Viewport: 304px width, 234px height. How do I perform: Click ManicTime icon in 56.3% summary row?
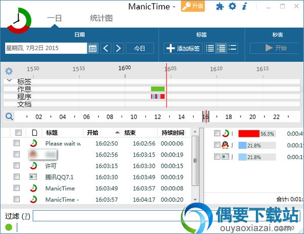(225, 133)
